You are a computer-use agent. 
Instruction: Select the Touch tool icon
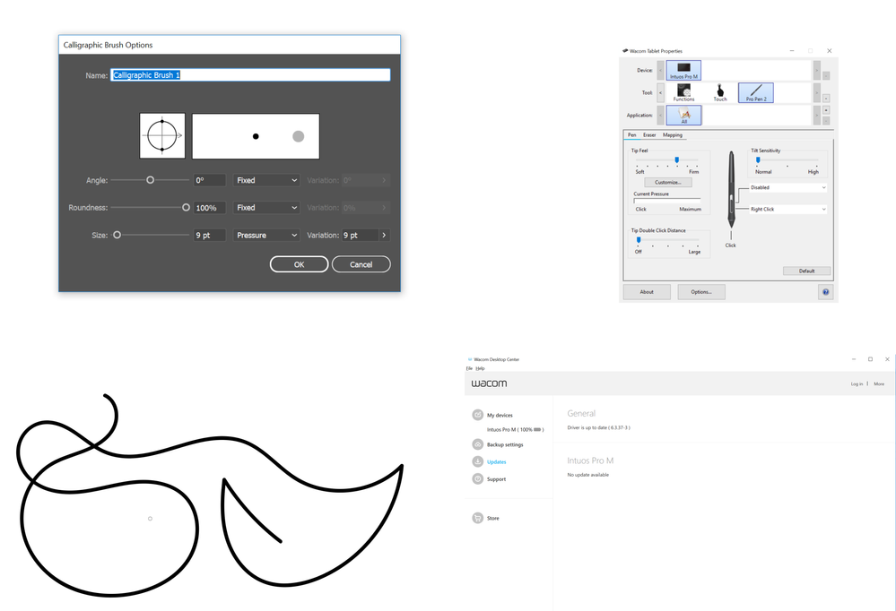720,92
